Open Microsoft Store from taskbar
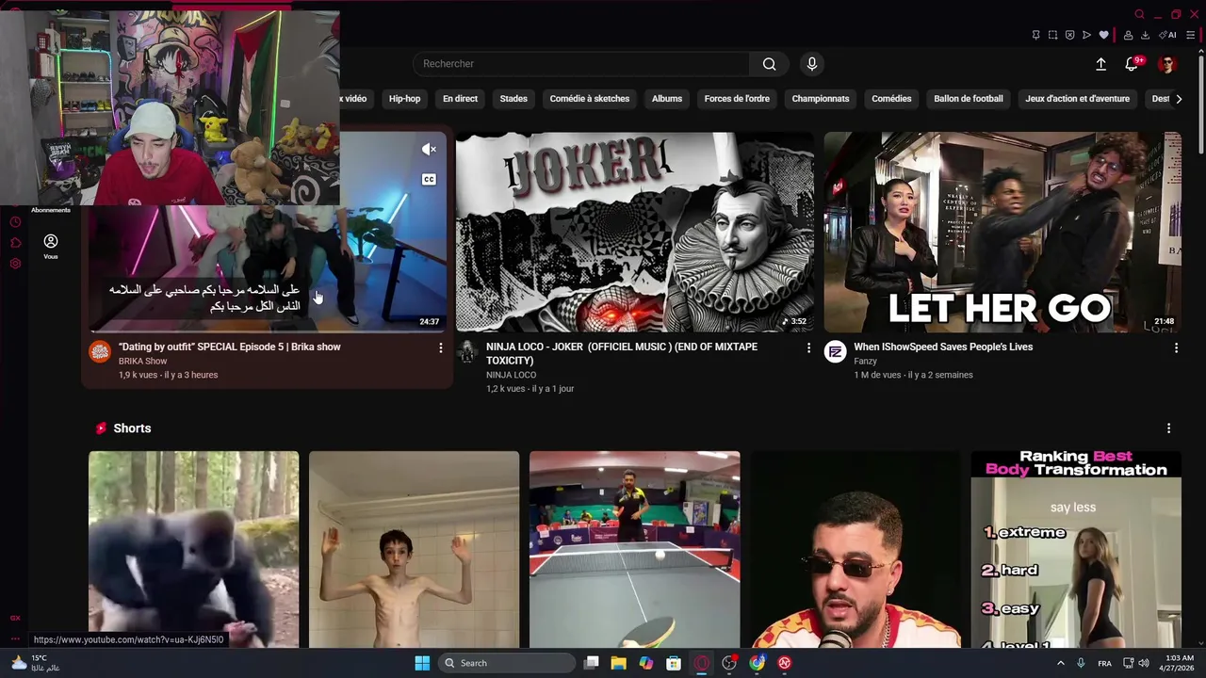This screenshot has height=678, width=1206. [674, 663]
